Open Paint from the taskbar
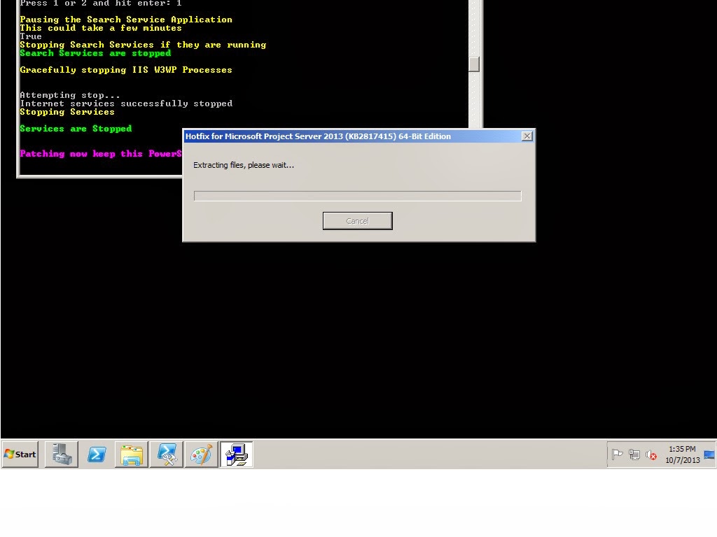 click(202, 454)
